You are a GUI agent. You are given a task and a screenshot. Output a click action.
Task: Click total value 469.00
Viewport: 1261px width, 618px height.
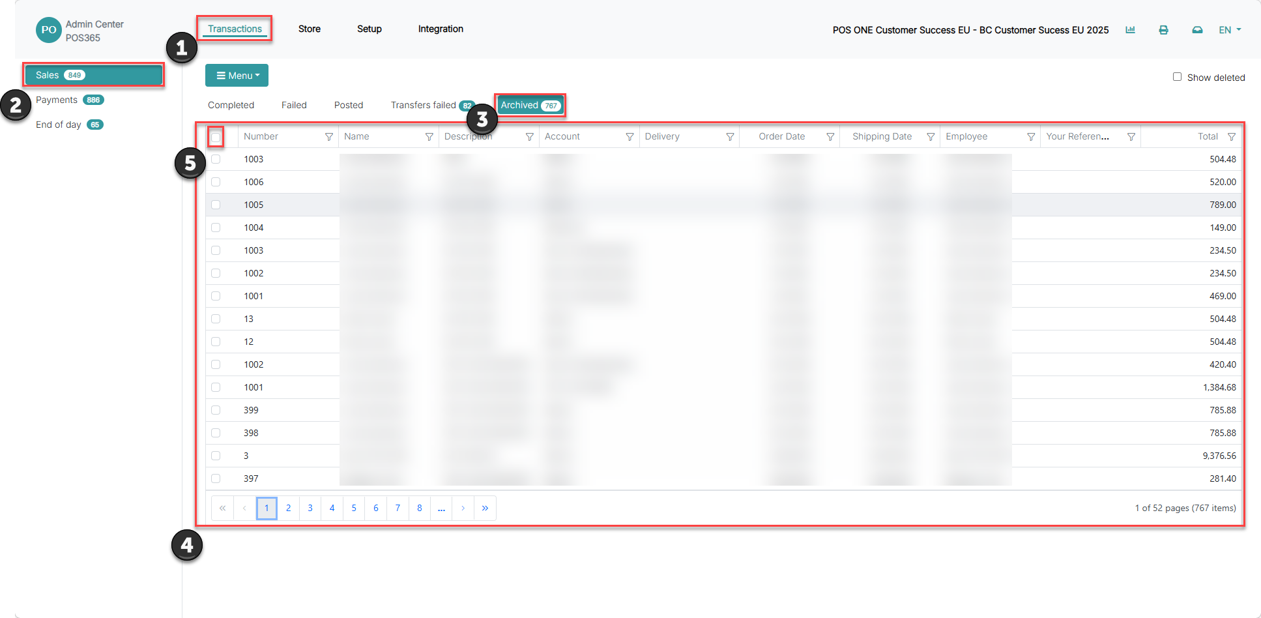1223,296
